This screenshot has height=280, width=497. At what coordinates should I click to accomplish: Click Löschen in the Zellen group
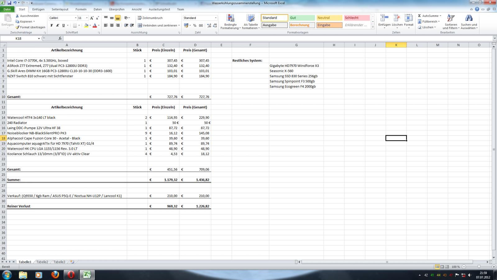[397, 22]
